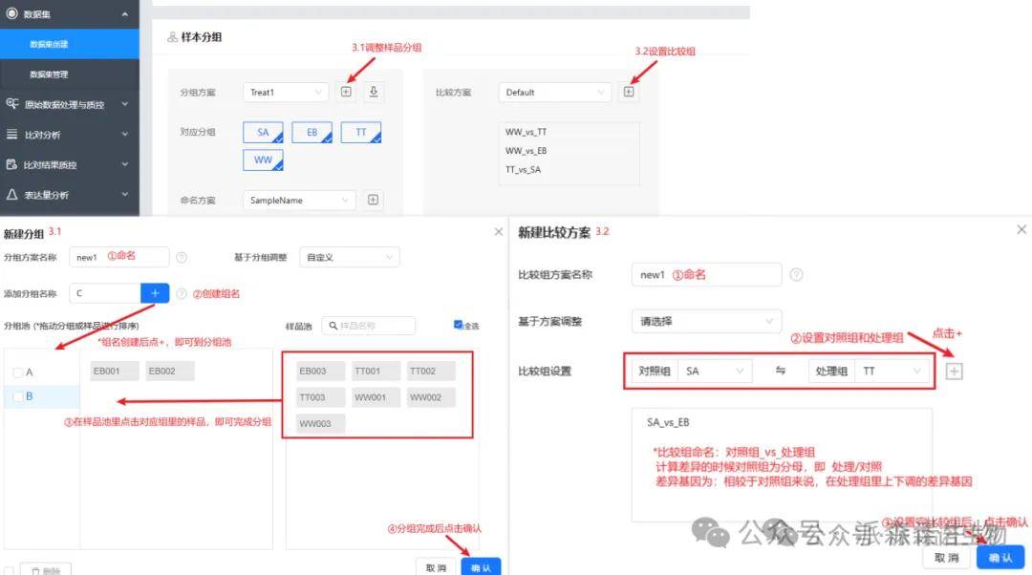Check the box for group A
Image resolution: width=1032 pixels, height=575 pixels.
click(18, 373)
